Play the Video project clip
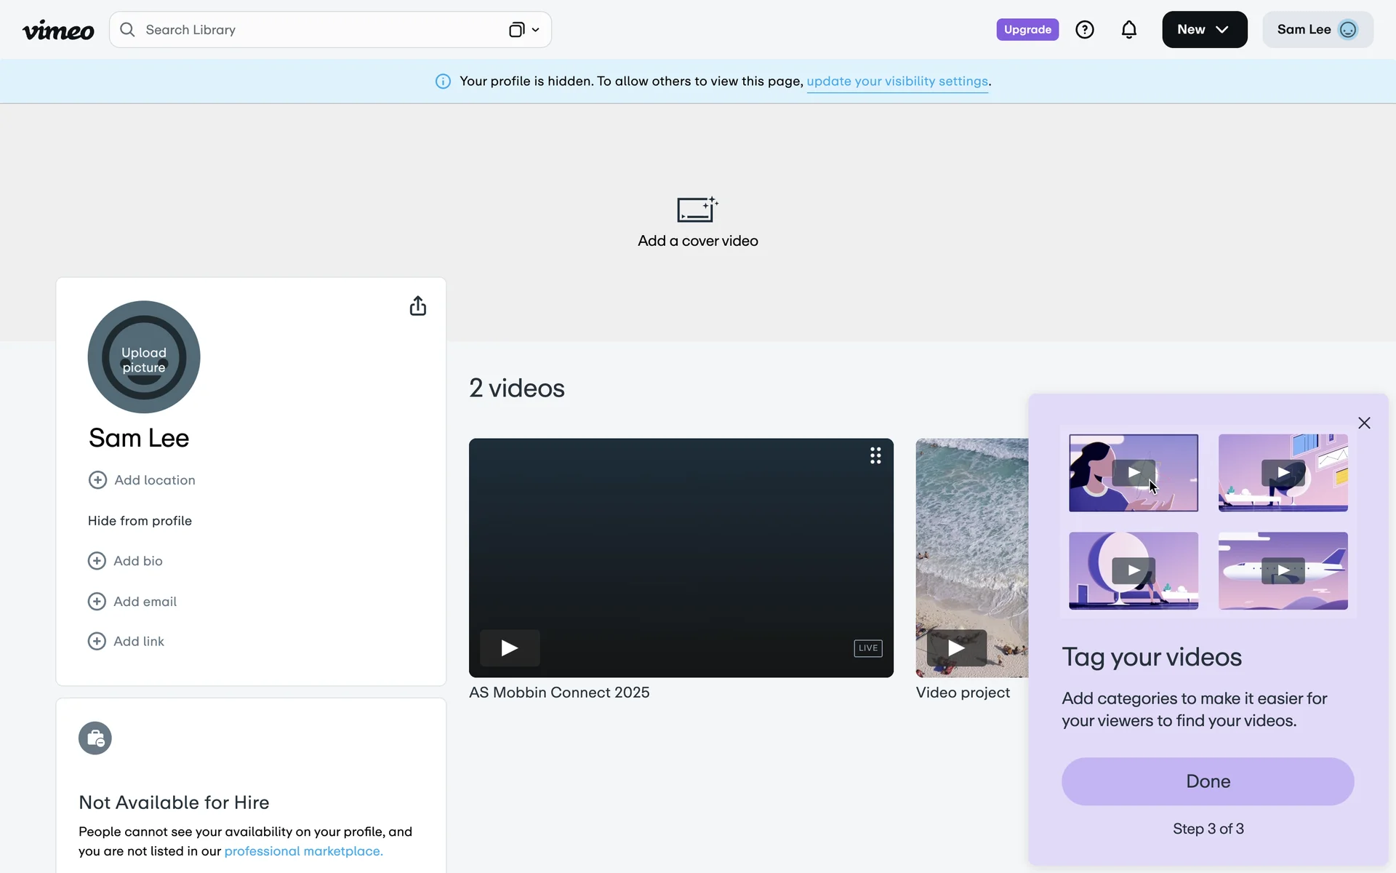Screen dimensions: 1396x873 [956, 647]
